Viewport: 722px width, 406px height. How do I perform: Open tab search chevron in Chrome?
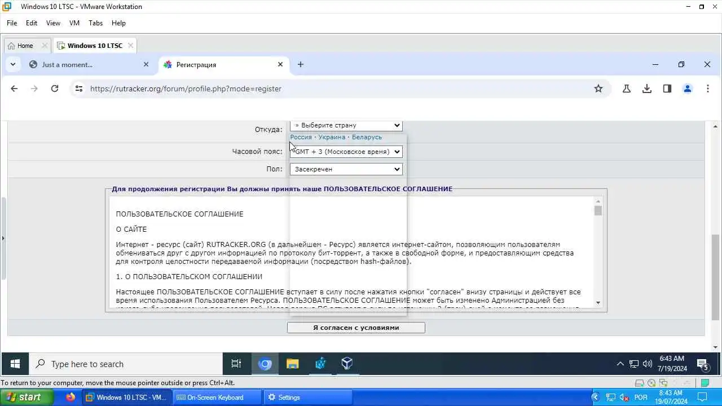point(12,64)
